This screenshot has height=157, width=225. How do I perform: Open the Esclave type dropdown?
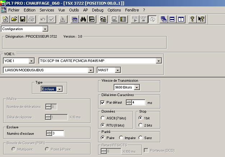[x=60, y=89]
